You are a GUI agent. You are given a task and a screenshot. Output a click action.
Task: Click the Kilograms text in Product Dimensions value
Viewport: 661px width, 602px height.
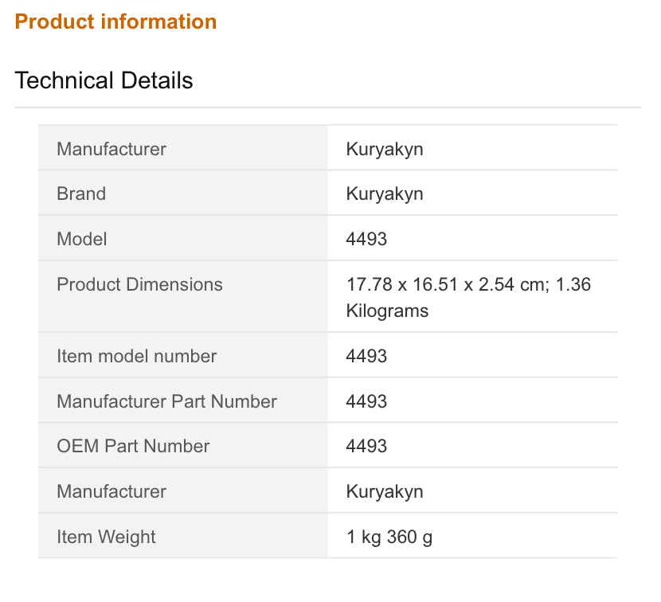pos(387,311)
